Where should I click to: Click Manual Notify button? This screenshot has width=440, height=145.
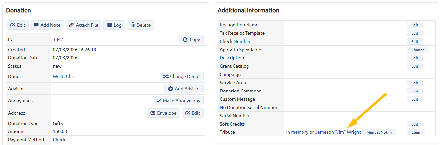click(379, 132)
